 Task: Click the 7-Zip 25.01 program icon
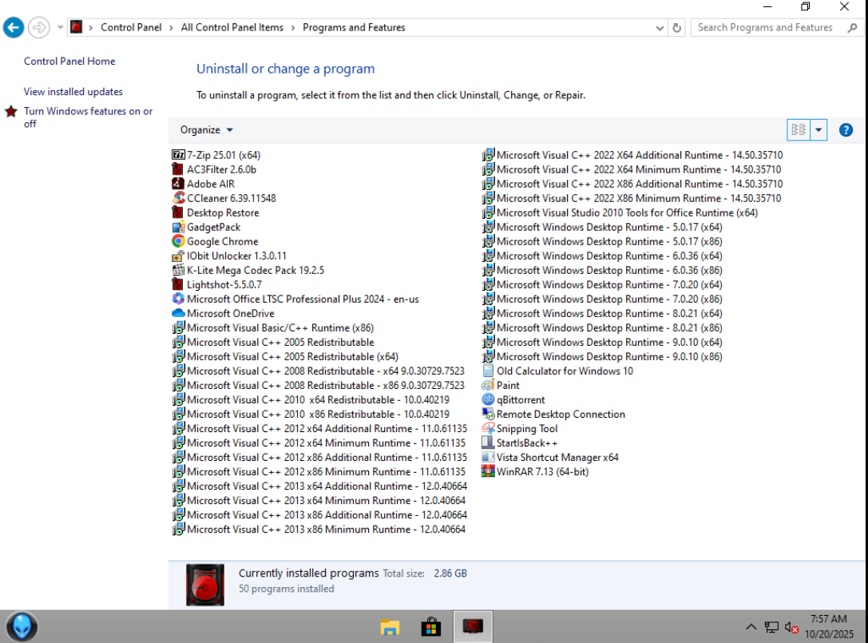178,155
